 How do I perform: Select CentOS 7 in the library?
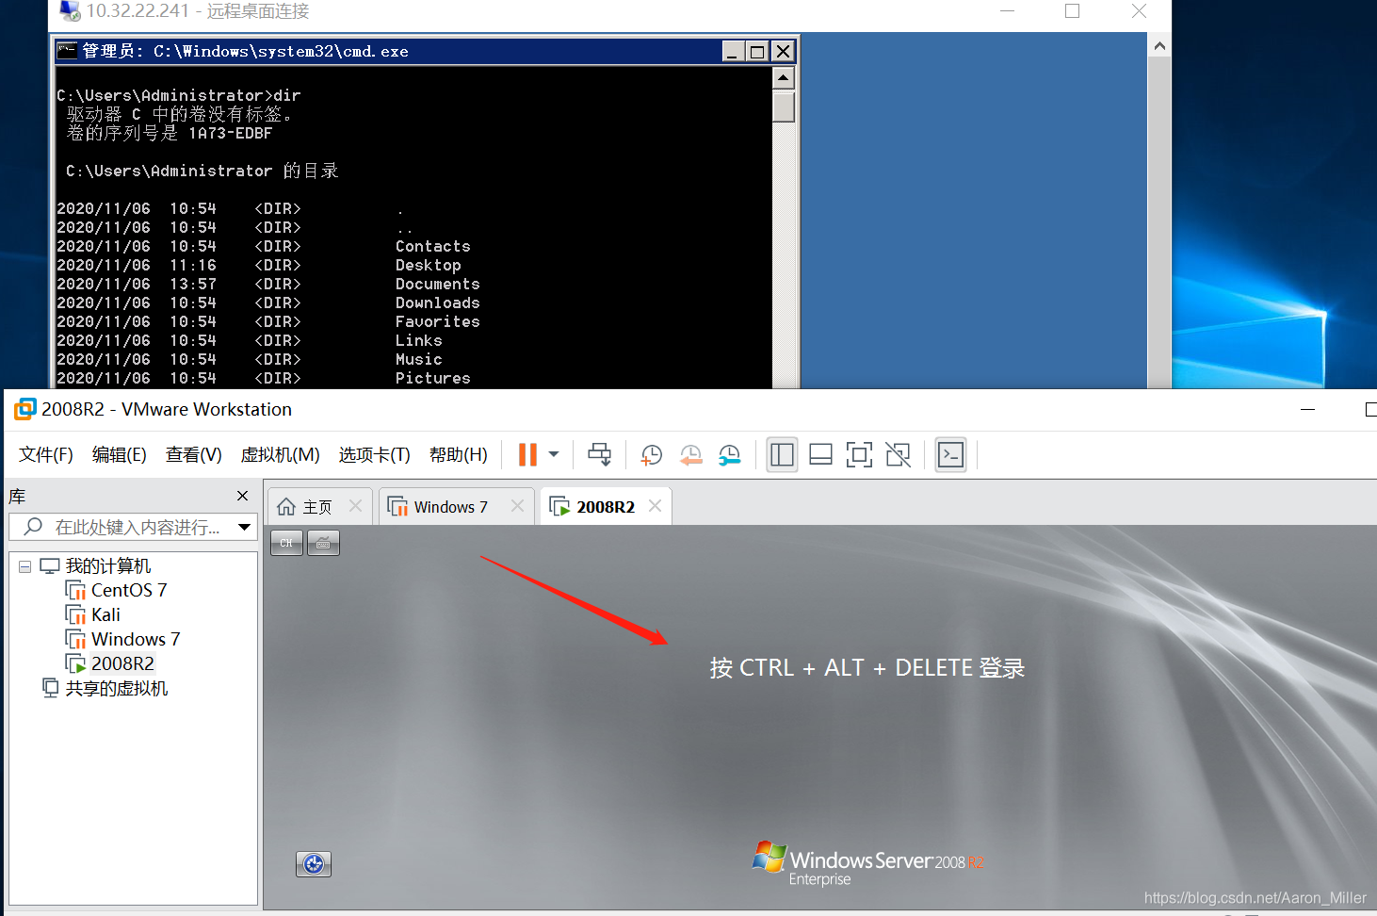129,590
